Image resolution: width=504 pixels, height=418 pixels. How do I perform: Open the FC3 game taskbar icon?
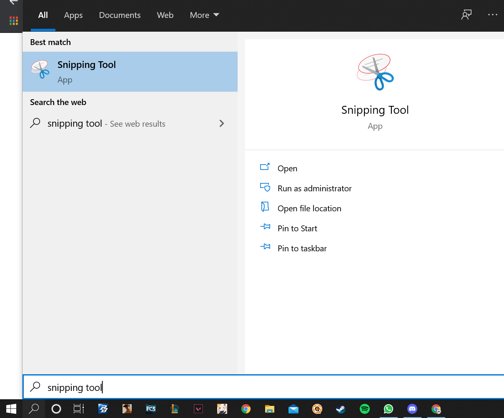tap(151, 409)
